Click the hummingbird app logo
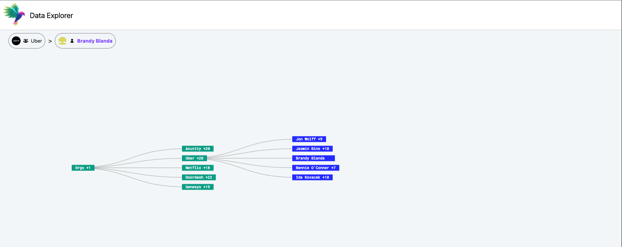Image resolution: width=622 pixels, height=247 pixels. tap(14, 14)
